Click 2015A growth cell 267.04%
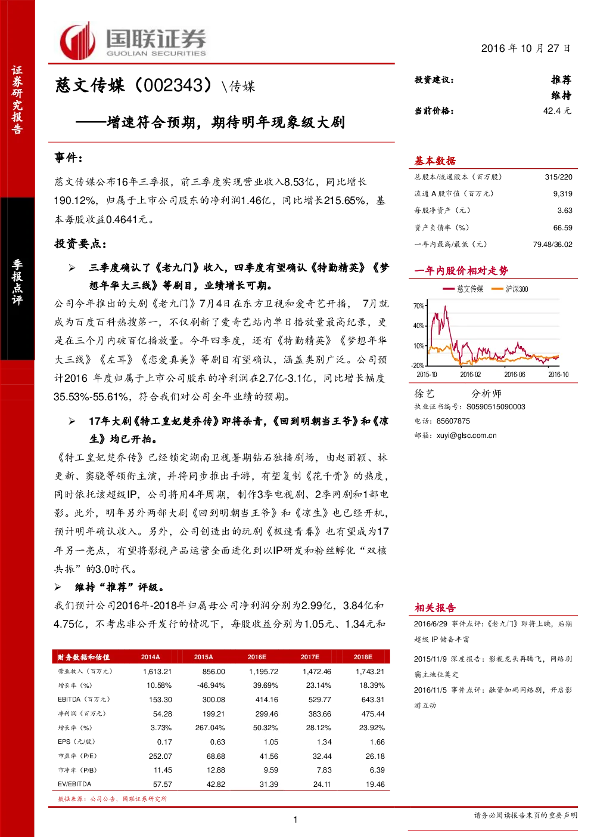 210,728
